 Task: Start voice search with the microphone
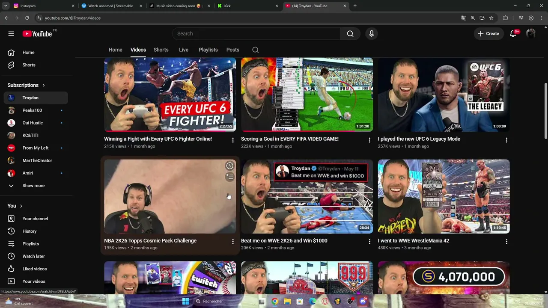pos(372,34)
